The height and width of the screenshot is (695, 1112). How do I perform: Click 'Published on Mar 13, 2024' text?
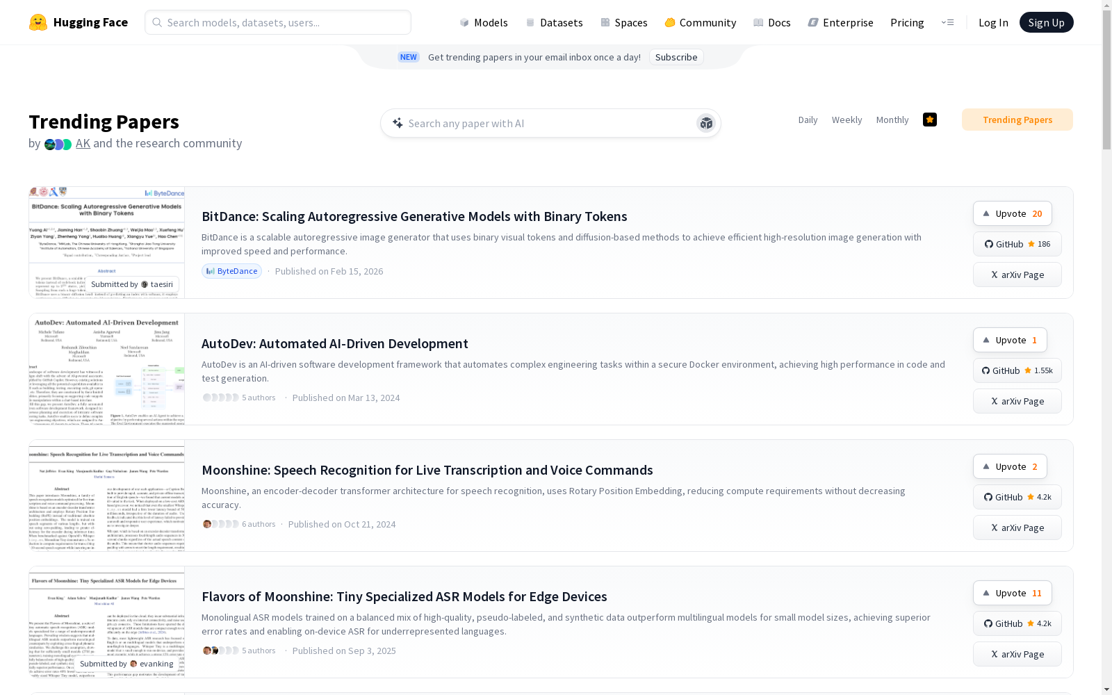coord(346,398)
